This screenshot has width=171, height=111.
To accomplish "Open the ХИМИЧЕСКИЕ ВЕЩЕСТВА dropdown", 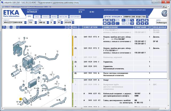I will (x=147, y=17).
